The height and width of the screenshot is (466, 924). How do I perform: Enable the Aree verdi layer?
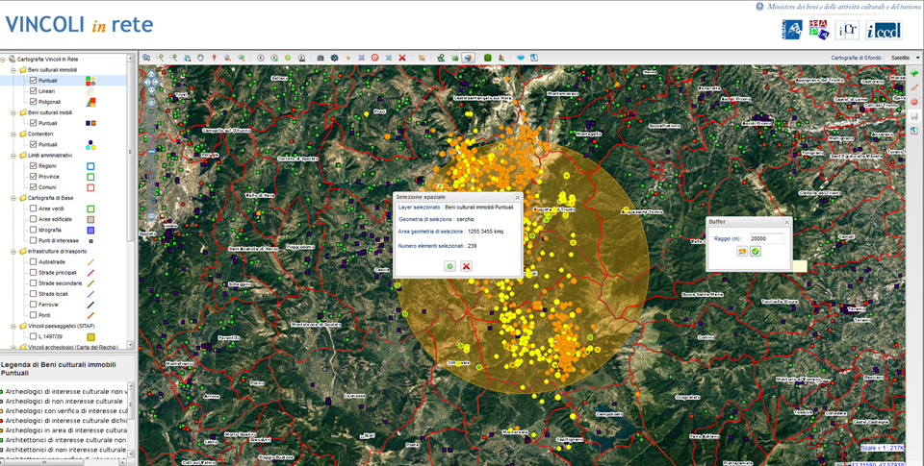(33, 208)
